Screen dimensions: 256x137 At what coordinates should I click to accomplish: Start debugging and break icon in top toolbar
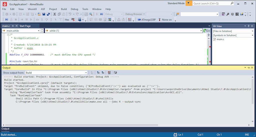coord(101,14)
